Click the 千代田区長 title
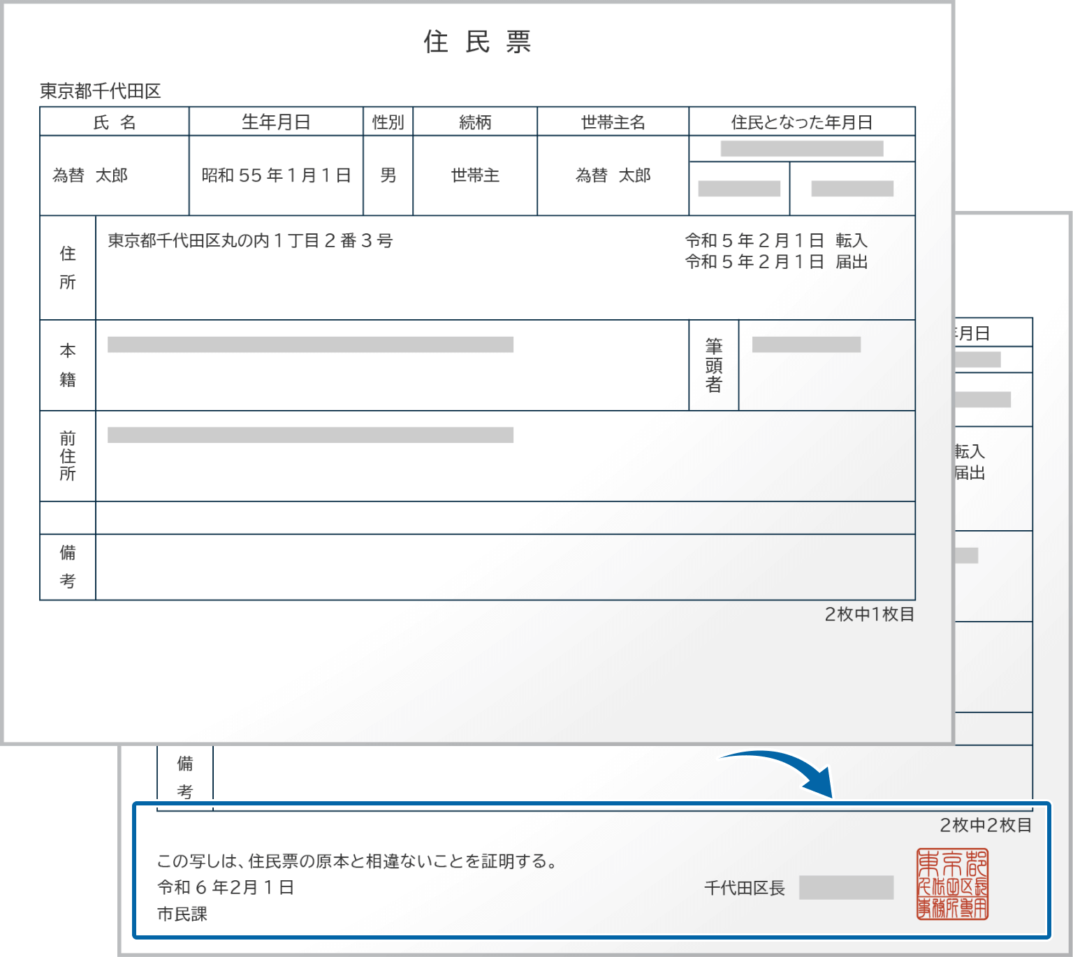The image size is (1073, 957). point(745,889)
